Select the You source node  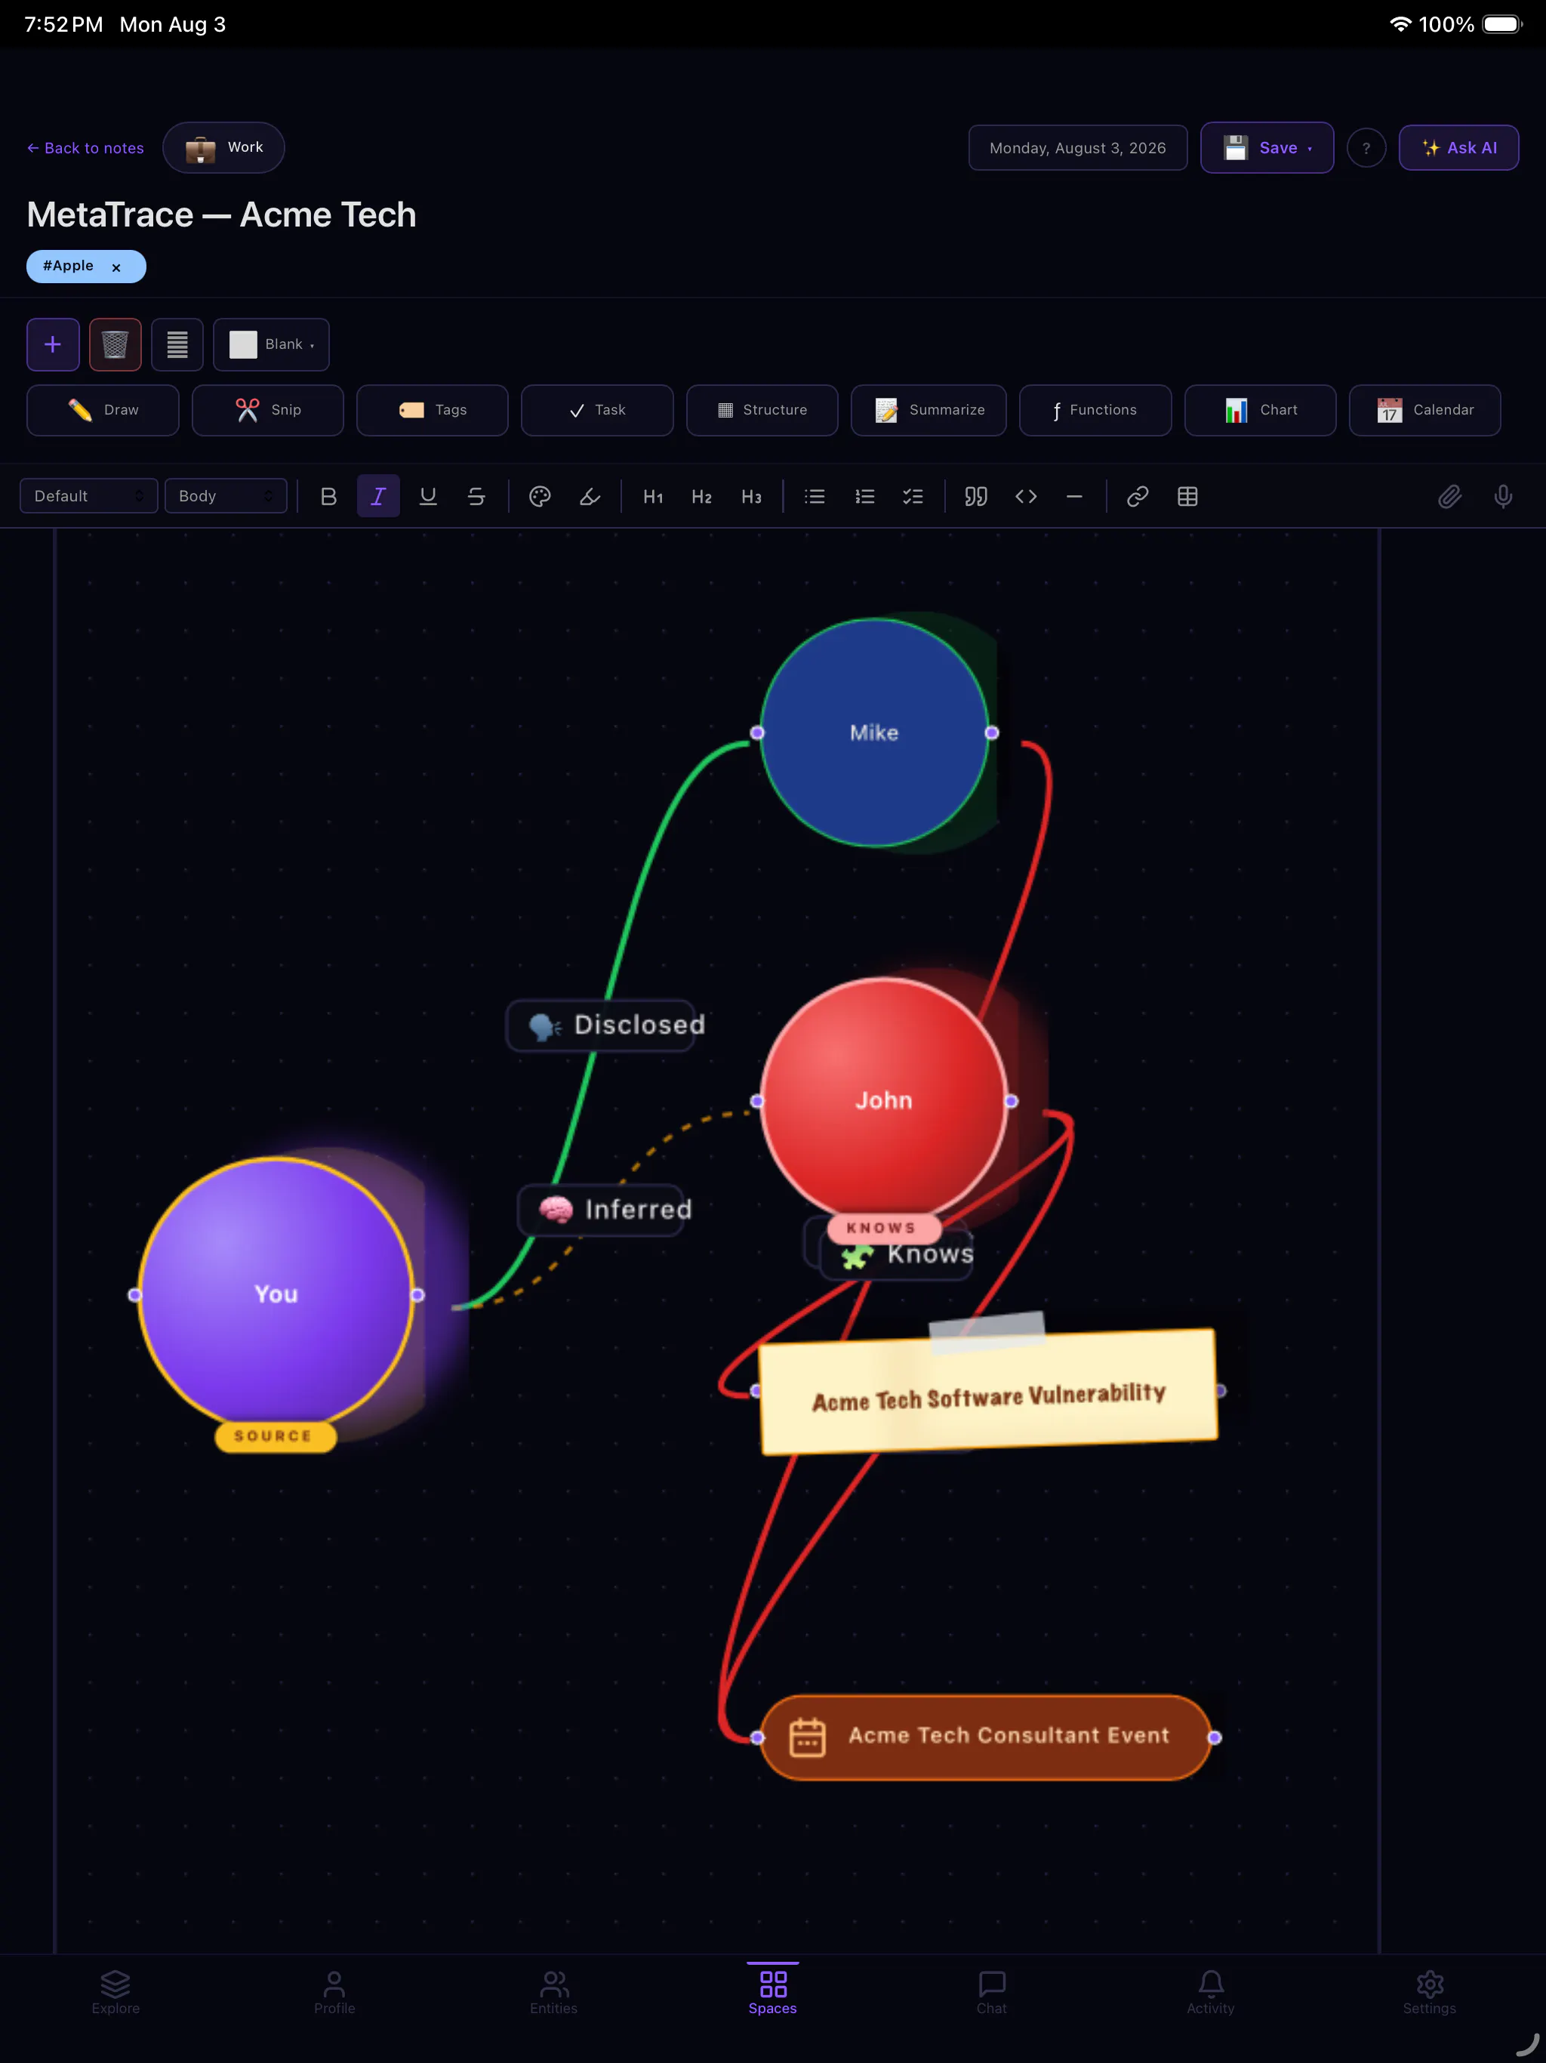[x=276, y=1294]
